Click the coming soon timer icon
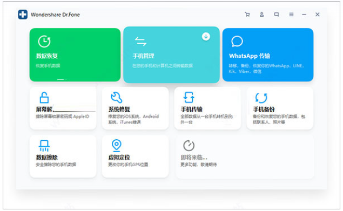This screenshot has height=211, width=343. pos(189,146)
